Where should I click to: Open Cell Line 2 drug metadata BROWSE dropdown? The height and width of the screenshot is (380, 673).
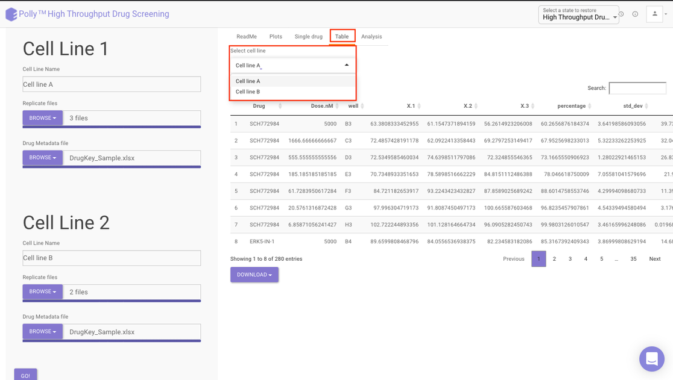tap(42, 332)
